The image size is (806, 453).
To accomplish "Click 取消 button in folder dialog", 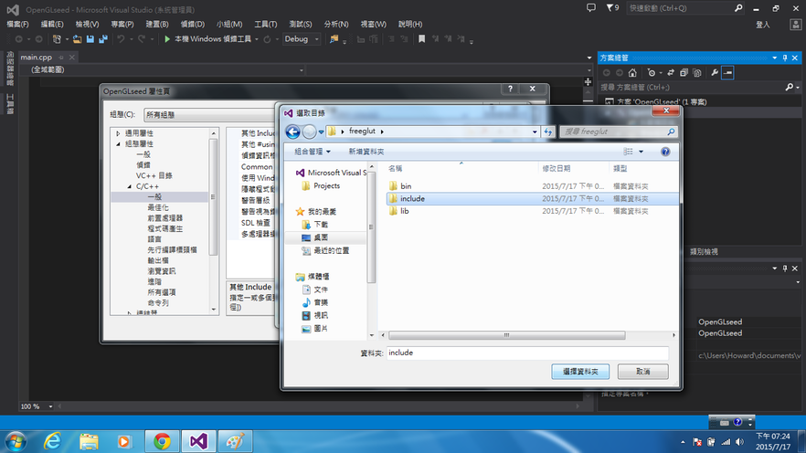I will [643, 372].
